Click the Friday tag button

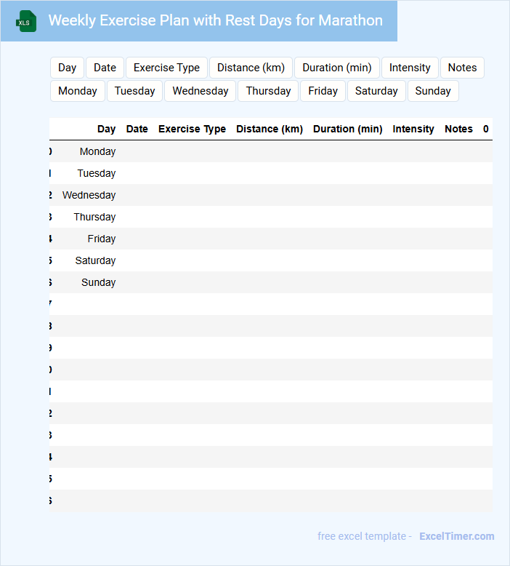pos(323,91)
